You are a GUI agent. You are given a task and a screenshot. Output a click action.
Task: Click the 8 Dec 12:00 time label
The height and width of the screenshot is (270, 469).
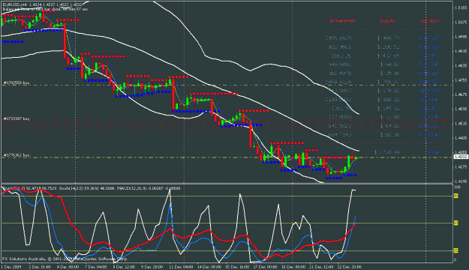(124, 267)
